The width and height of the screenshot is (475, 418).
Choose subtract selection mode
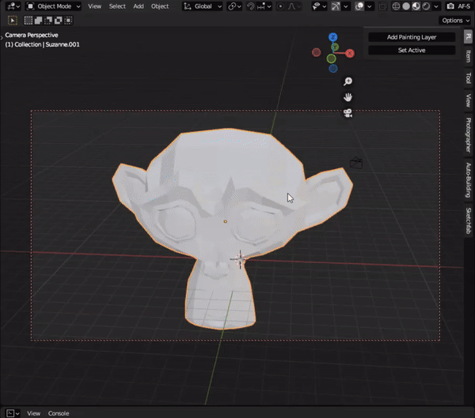click(x=48, y=21)
